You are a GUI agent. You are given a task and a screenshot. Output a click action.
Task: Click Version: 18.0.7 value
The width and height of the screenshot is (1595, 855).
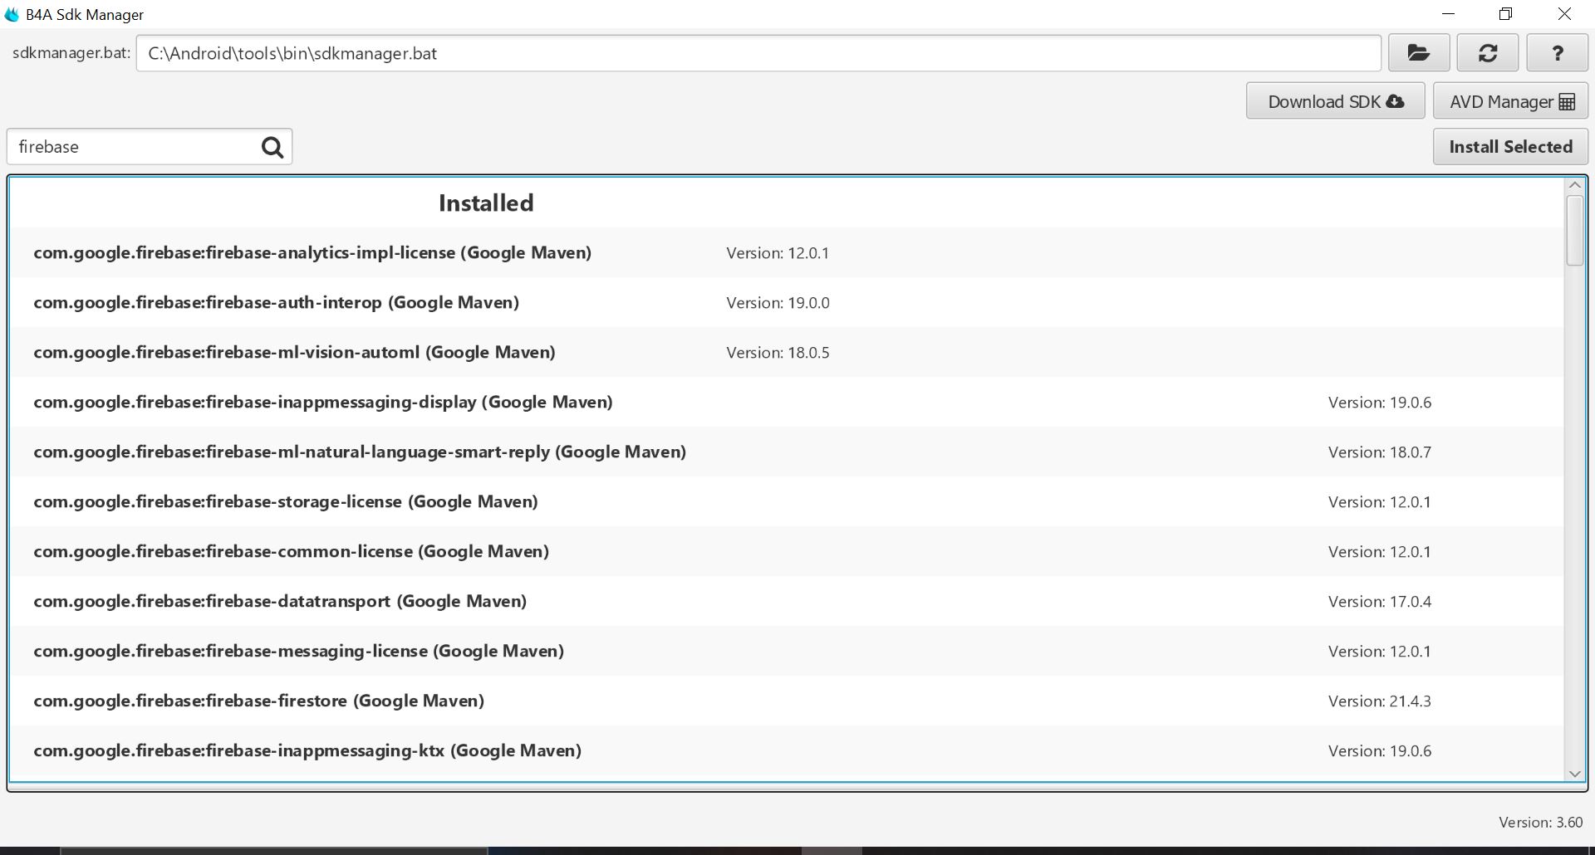1379,452
